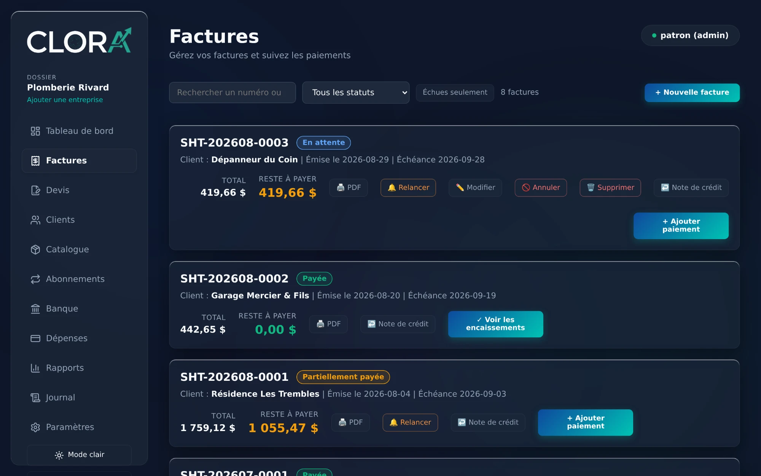761x476 pixels.
Task: Create a Nouvelle facture
Action: point(692,93)
